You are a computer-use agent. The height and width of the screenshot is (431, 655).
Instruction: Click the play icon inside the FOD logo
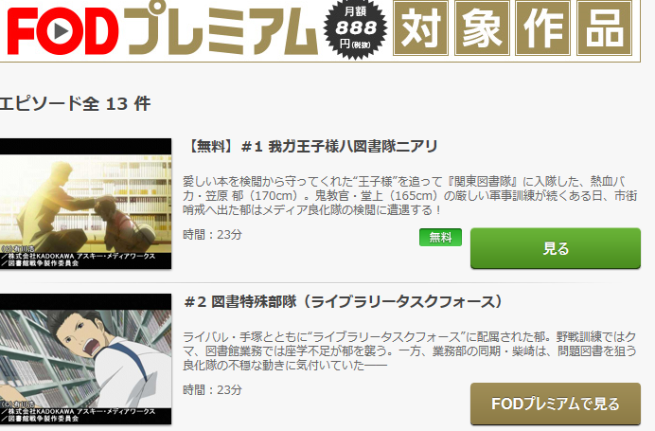(x=62, y=30)
